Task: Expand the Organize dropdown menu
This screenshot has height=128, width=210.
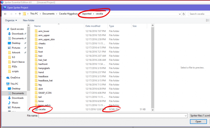Action: (x=11, y=20)
